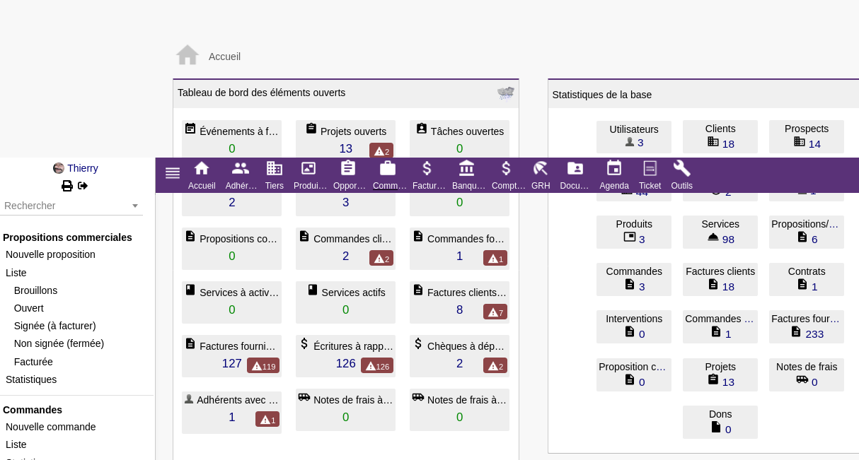The width and height of the screenshot is (859, 460).
Task: Click the Factures fournisseurs late warning badge 119
Action: [x=263, y=366]
